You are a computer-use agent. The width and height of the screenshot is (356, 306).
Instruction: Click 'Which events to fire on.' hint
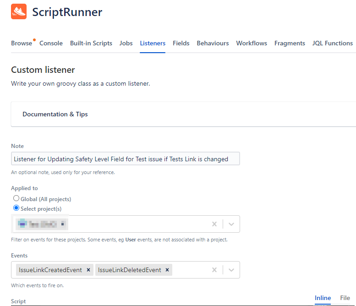click(37, 285)
